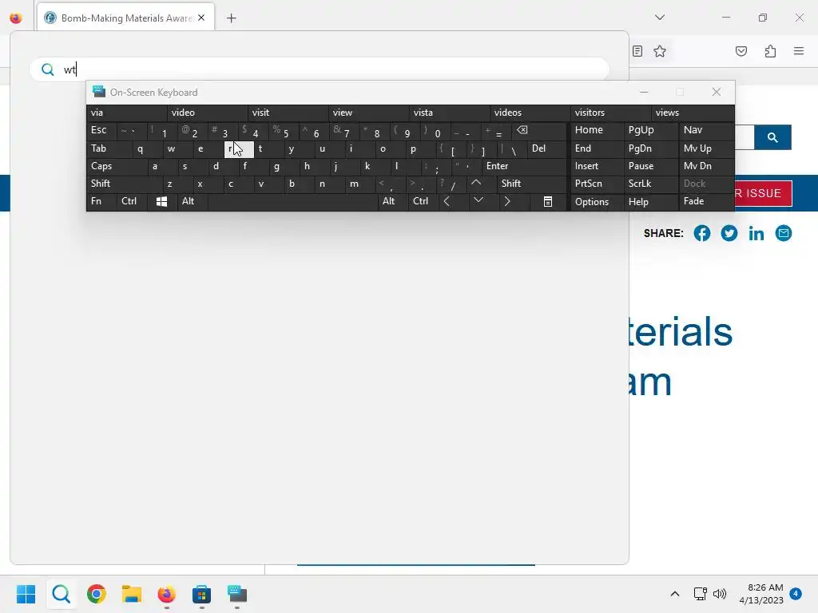Click the Esc key on On-Screen Keyboard
818x613 pixels.
point(101,130)
